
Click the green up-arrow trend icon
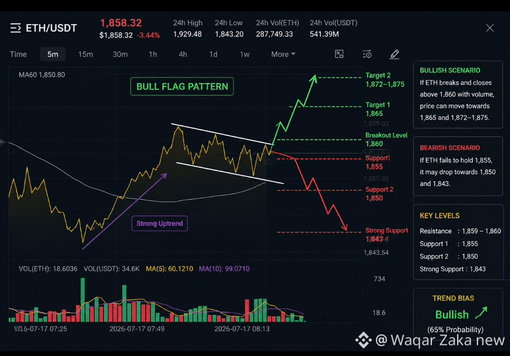pos(481,312)
